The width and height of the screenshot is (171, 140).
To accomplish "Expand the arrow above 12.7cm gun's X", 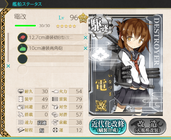I will pos(85,34).
